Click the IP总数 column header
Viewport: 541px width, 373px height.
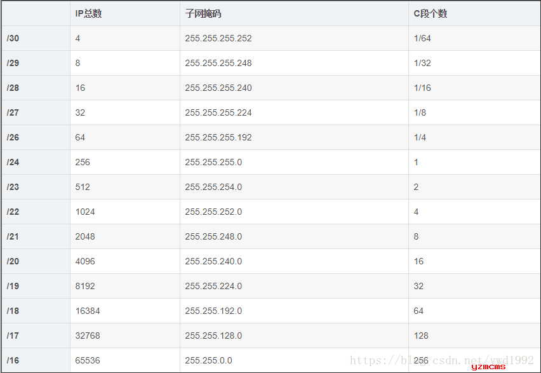pos(88,13)
